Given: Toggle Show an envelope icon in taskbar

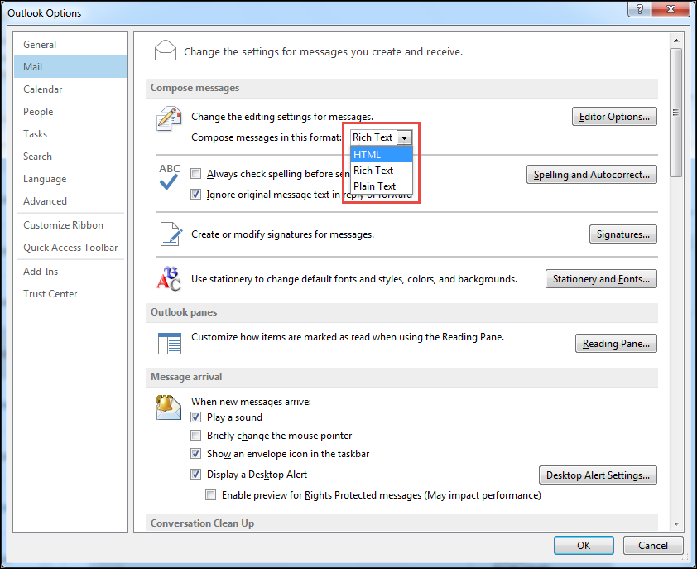Looking at the screenshot, I should click(195, 454).
